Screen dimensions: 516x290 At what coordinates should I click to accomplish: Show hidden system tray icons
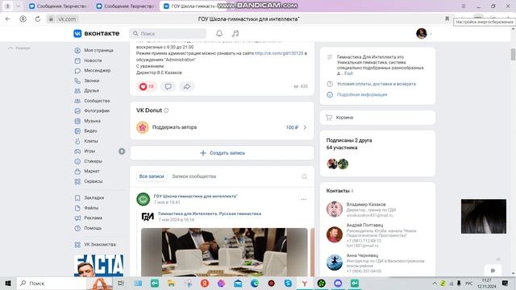(435, 283)
